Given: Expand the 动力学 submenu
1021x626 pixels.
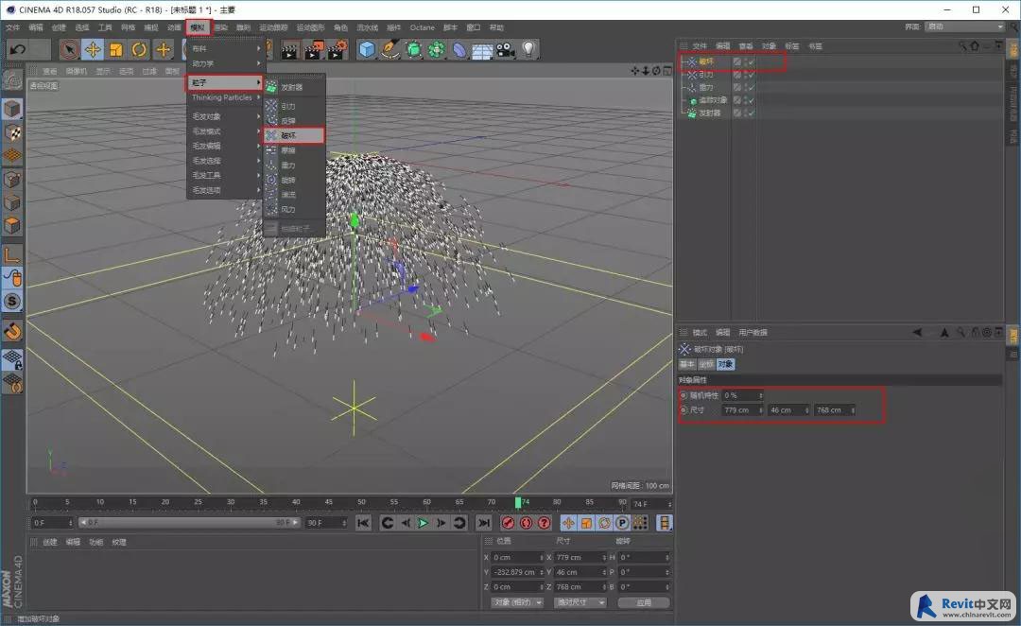Looking at the screenshot, I should [225, 64].
